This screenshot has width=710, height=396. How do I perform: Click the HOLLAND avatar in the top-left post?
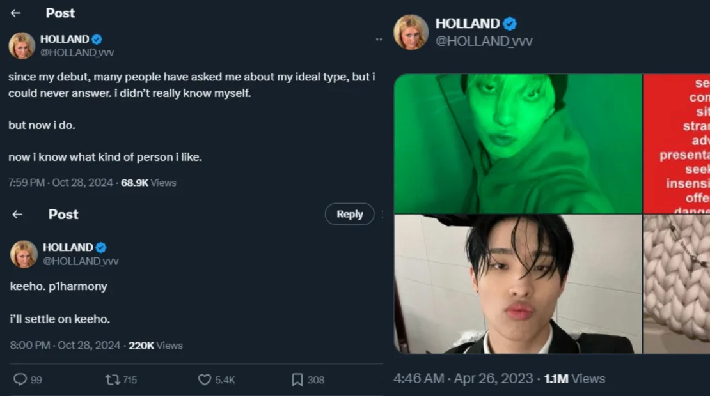point(22,46)
